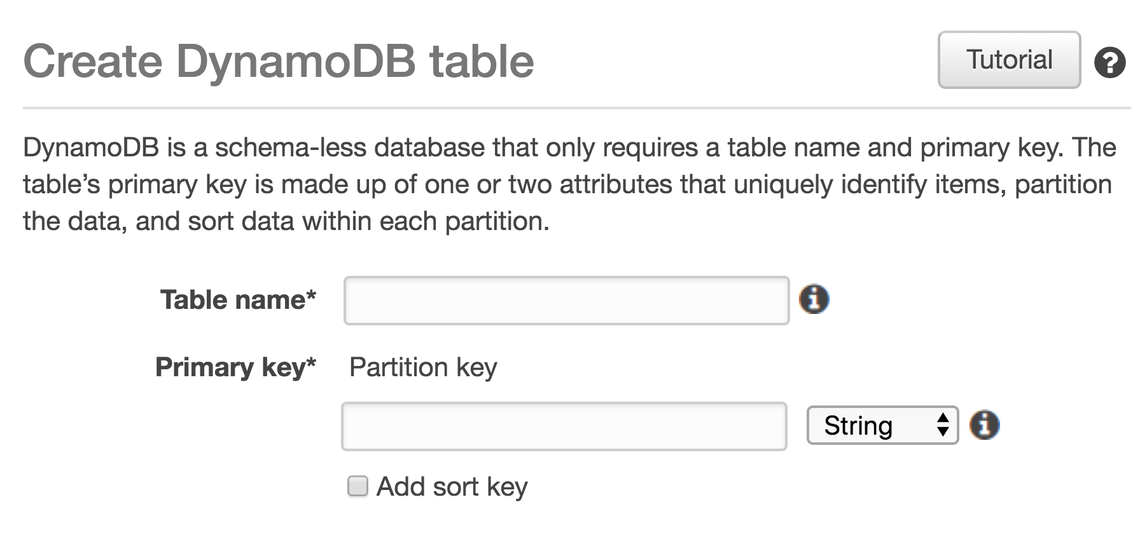Screen dimensions: 1140x544
Task: Open the Tutorial button
Action: tap(1009, 60)
